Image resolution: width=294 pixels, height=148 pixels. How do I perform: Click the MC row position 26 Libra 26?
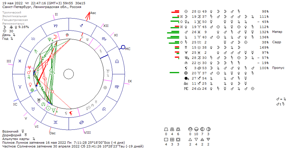199,89
